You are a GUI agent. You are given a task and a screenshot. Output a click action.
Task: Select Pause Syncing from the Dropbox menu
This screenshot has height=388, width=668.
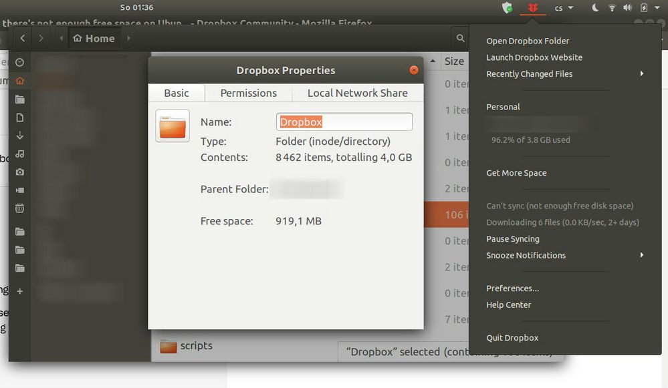(513, 238)
